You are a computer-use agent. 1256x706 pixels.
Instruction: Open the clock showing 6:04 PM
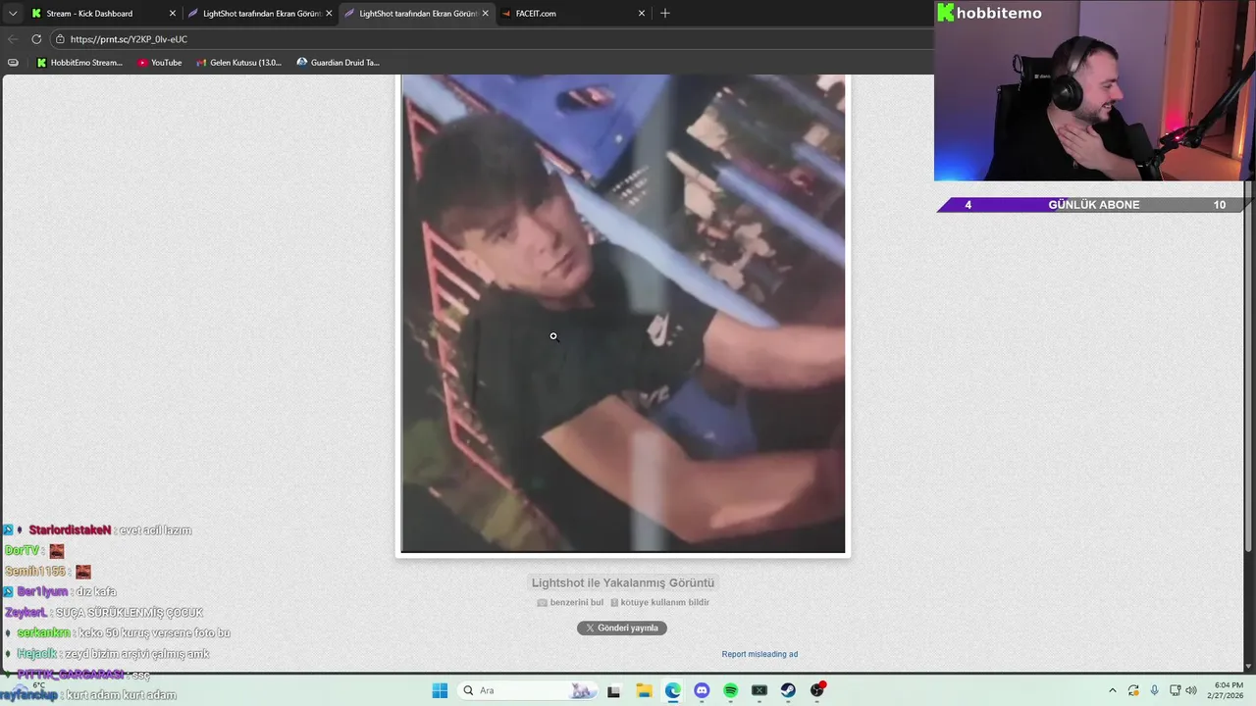pyautogui.click(x=1228, y=690)
